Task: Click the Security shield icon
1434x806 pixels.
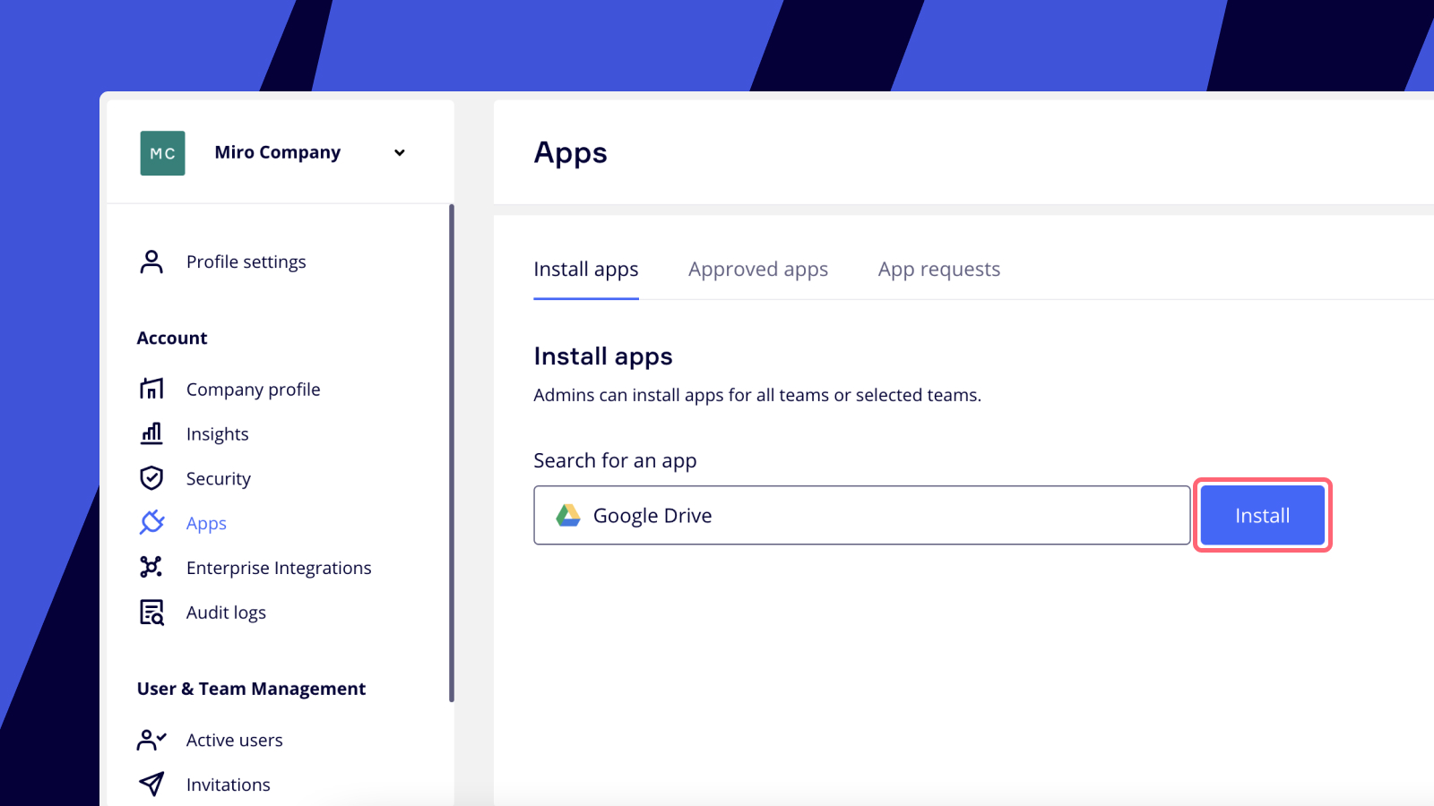Action: click(x=151, y=478)
